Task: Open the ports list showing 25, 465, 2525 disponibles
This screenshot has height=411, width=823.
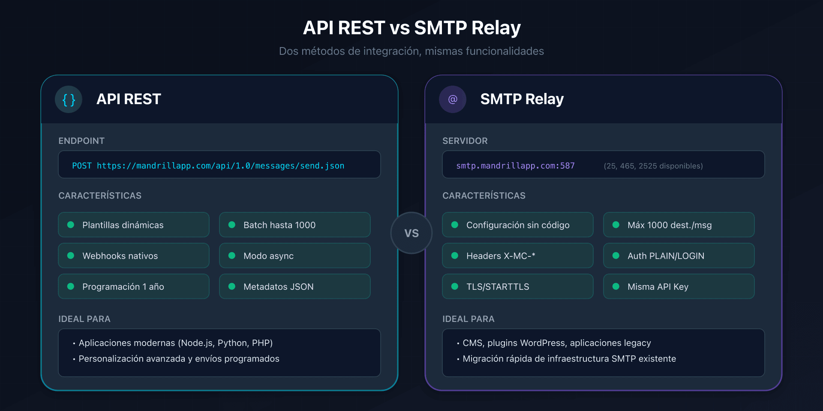Action: 653,166
